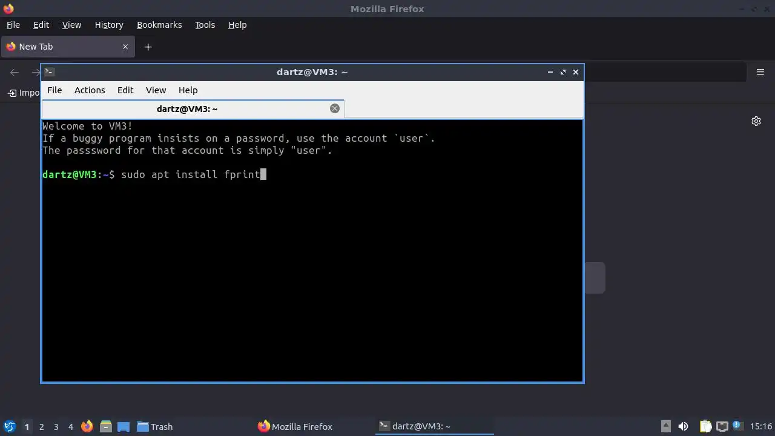The height and width of the screenshot is (436, 775).
Task: Open the terminal Help menu
Action: [188, 90]
